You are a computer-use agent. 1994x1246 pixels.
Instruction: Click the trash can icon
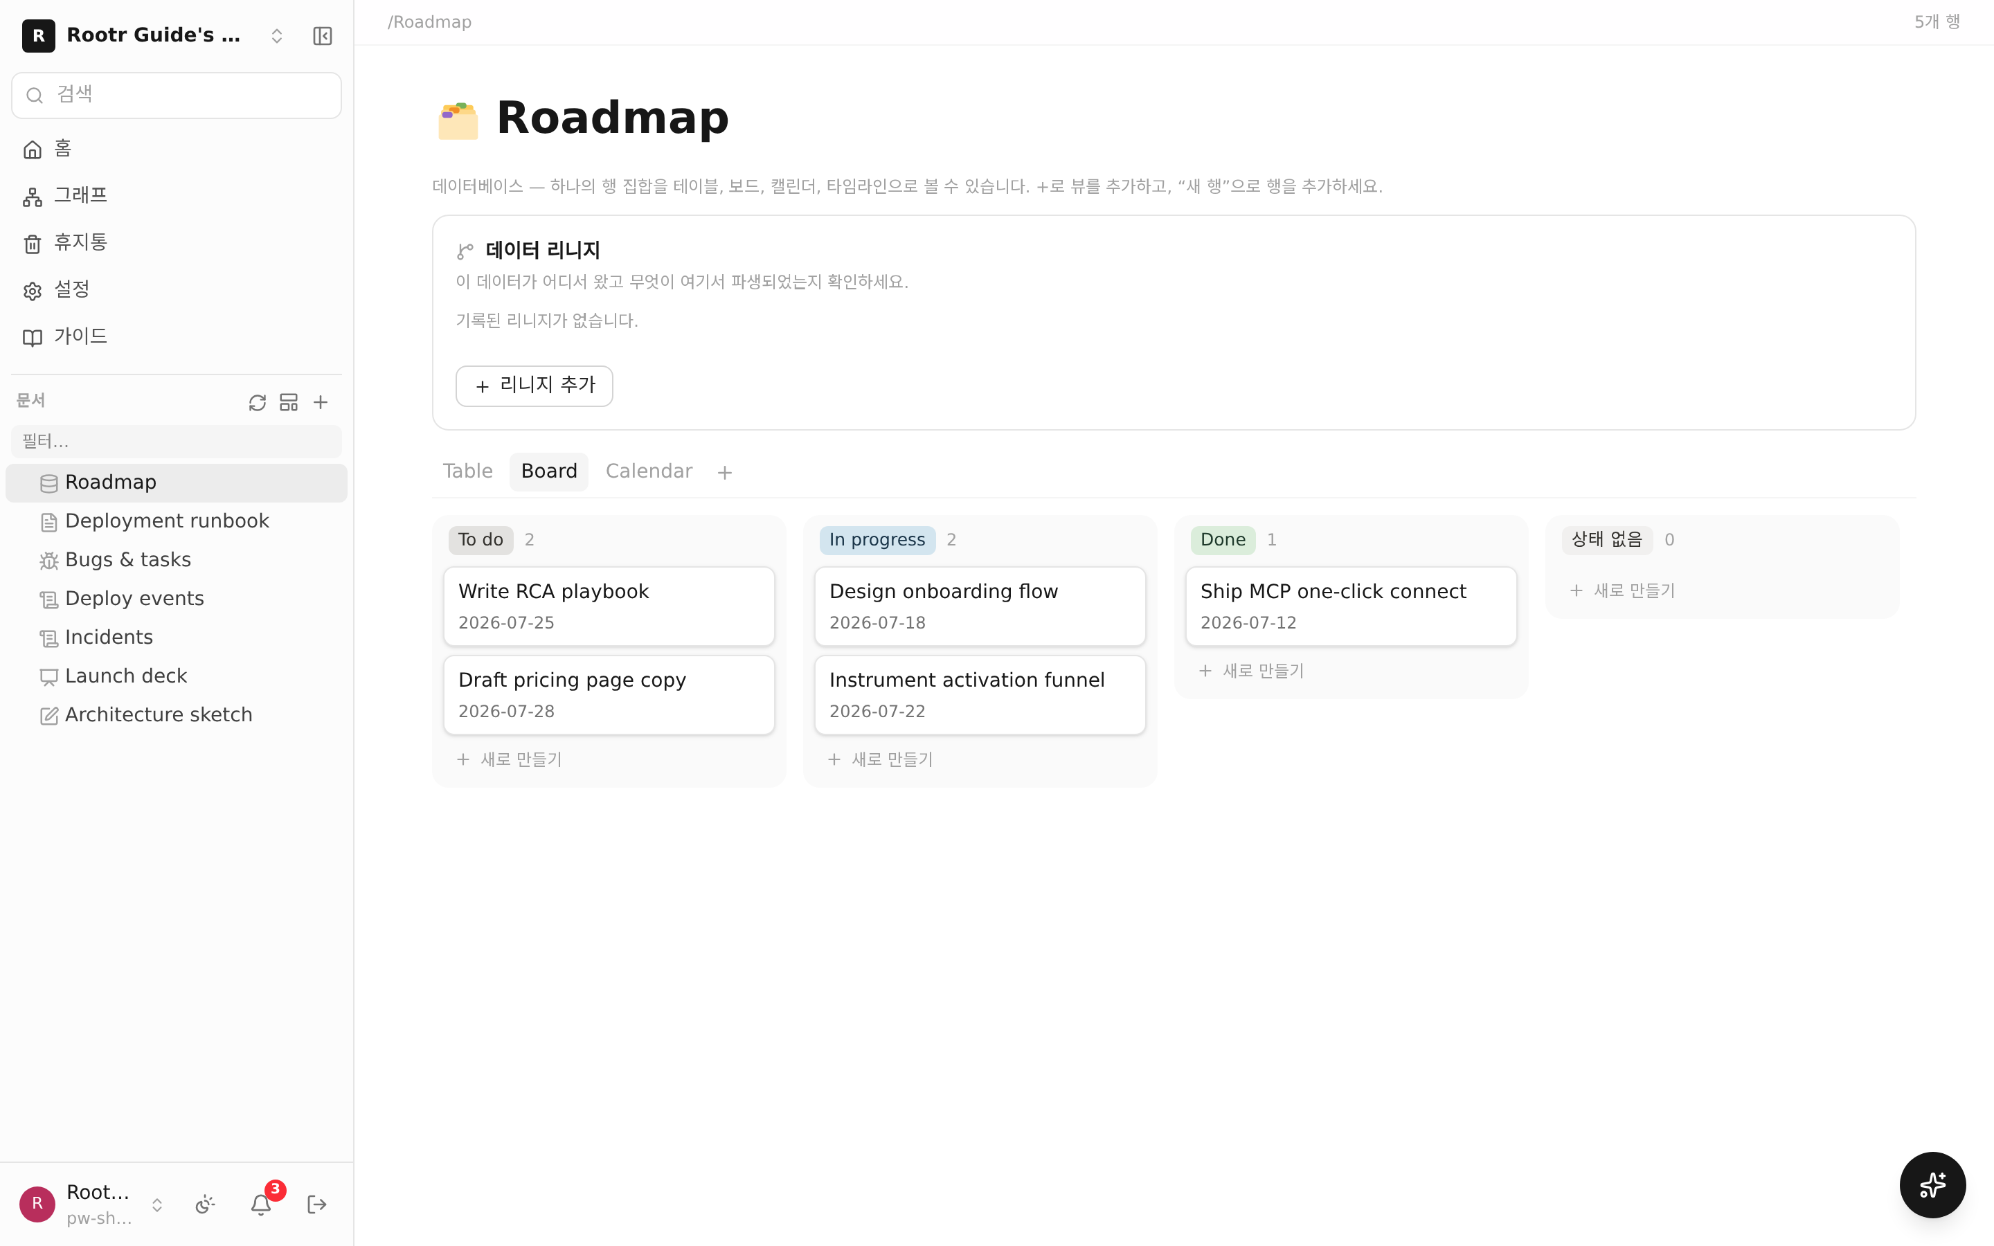click(x=33, y=244)
